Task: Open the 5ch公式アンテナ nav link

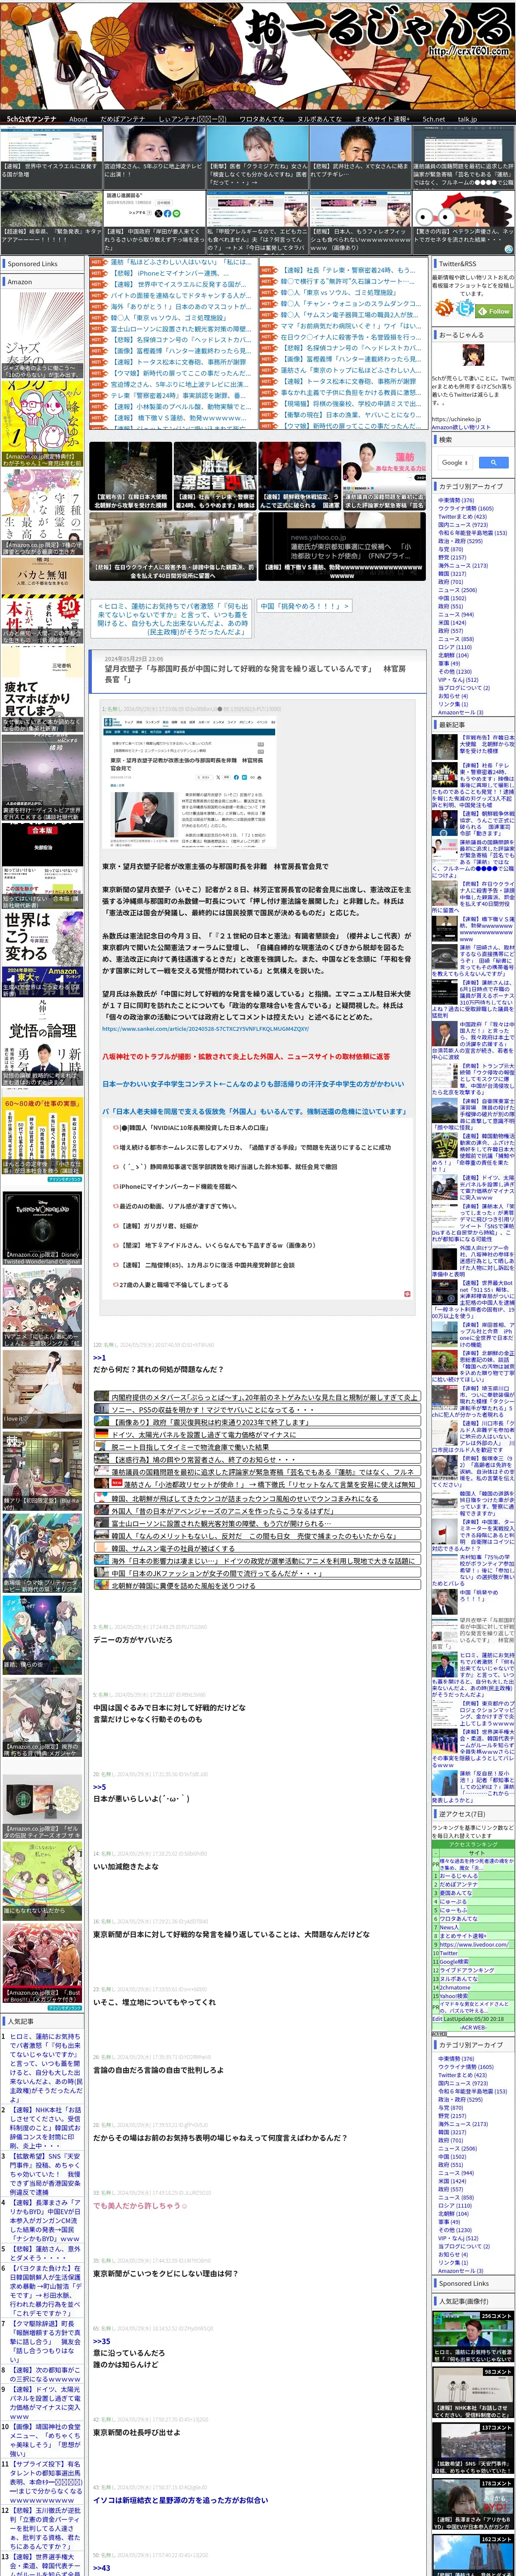Action: click(x=32, y=119)
